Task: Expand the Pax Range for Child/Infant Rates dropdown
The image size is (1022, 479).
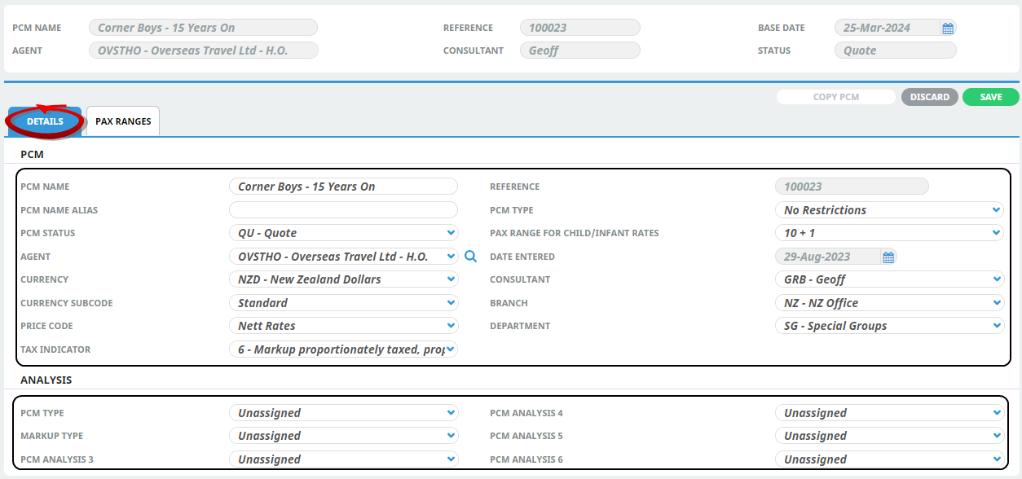Action: [x=889, y=233]
